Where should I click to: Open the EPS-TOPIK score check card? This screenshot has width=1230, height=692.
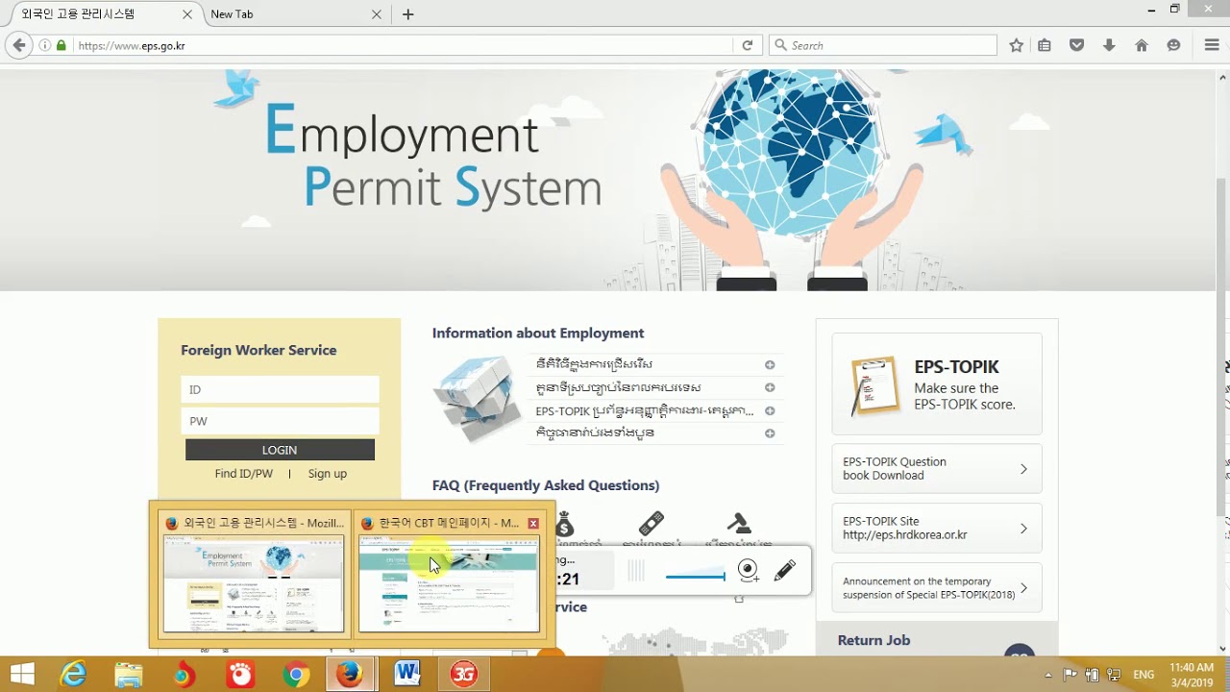tap(937, 384)
